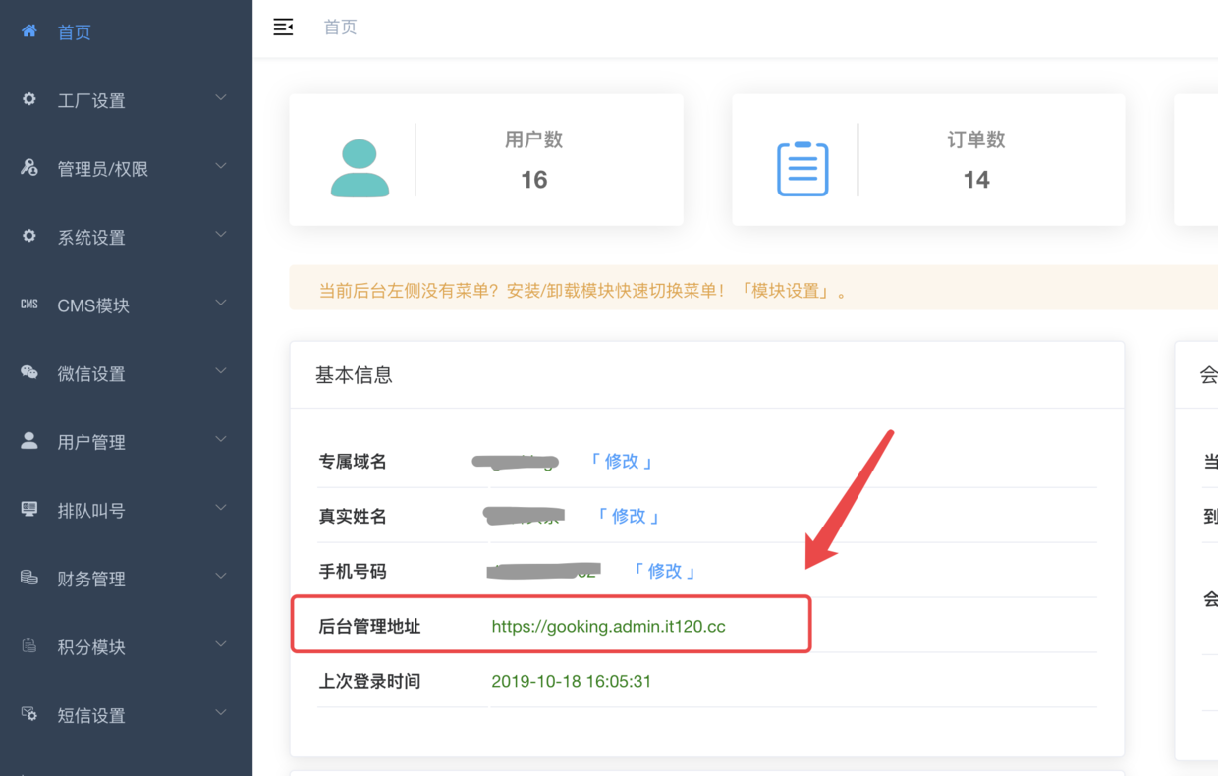Click the blue clipboard orders icon
The height and width of the screenshot is (776, 1218).
coord(803,168)
